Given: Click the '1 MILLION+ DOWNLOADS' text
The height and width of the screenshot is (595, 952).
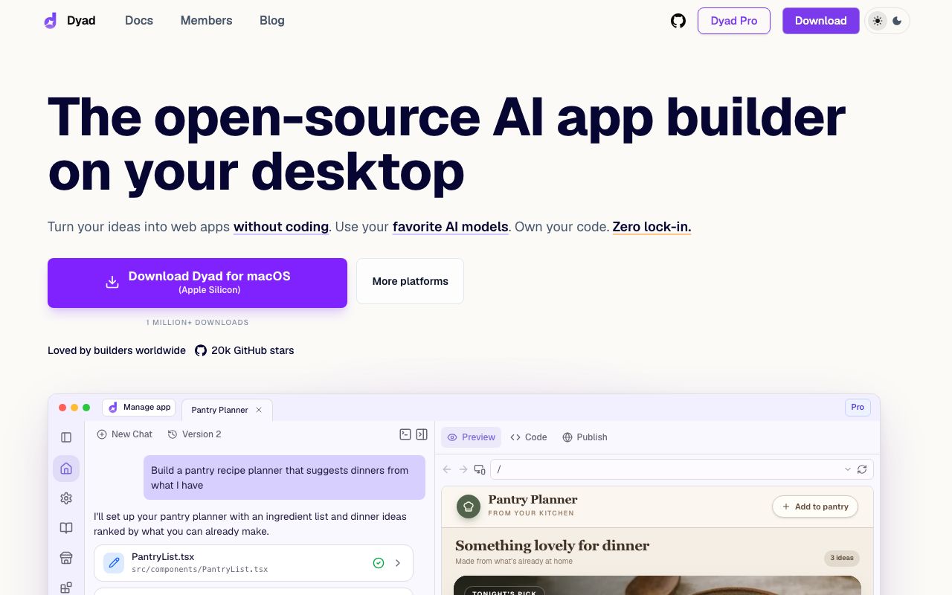Looking at the screenshot, I should click(197, 323).
